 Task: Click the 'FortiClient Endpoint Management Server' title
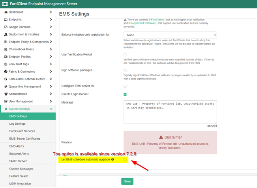tap(43, 4)
